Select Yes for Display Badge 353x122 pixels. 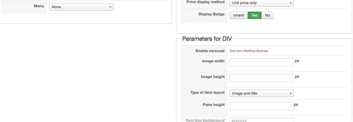254,15
